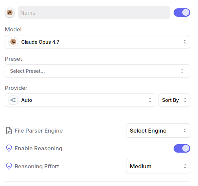Click the up-down chevron in Model field

pyautogui.click(x=185, y=42)
